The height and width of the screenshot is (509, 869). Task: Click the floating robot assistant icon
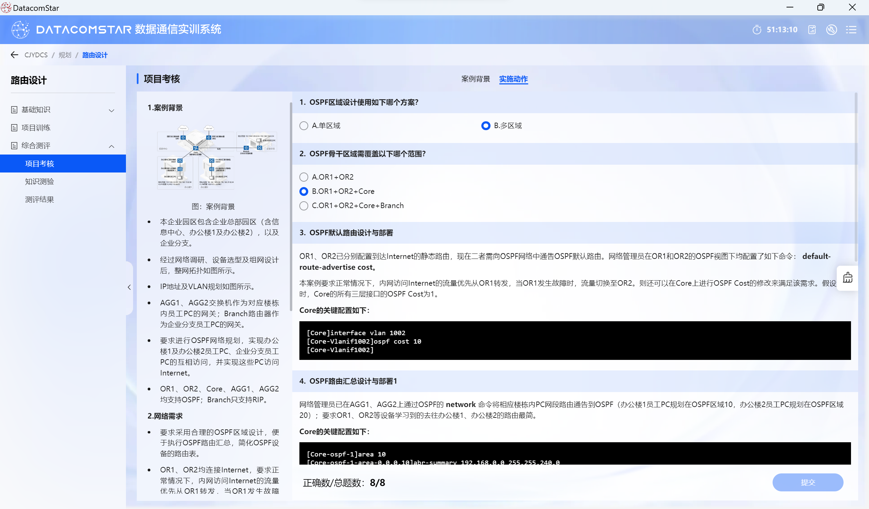[x=848, y=278]
